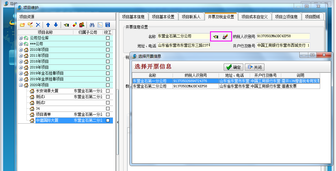The height and width of the screenshot is (171, 336).
Task: Check the 竣工 box for 2018年项目
Action: click(108, 61)
